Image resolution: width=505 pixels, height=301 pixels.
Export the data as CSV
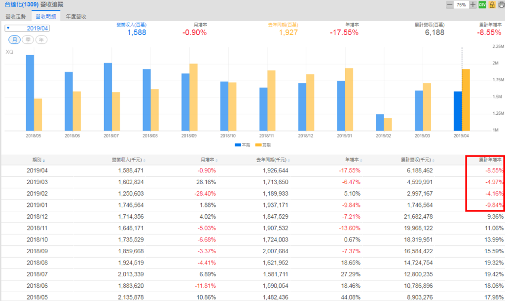click(482, 4)
